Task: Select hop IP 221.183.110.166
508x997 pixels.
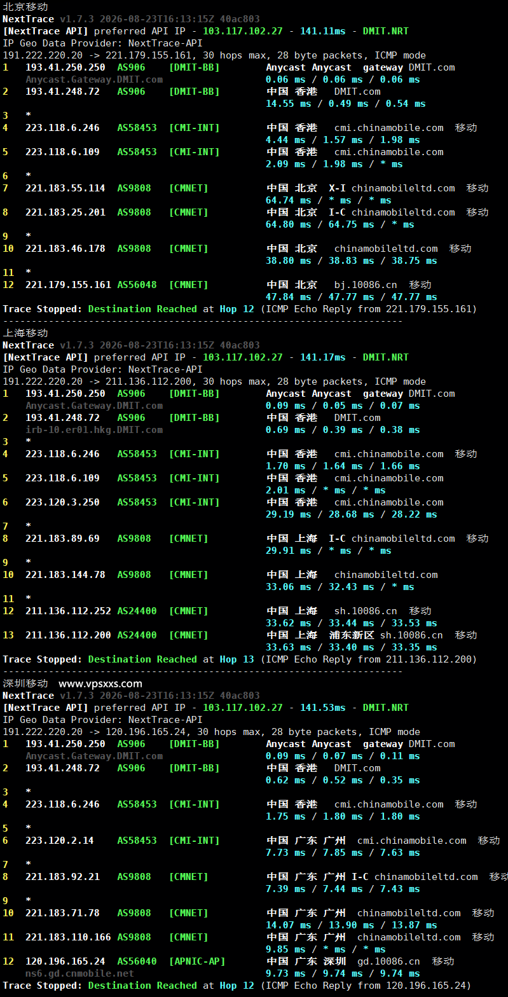Action: (68, 937)
